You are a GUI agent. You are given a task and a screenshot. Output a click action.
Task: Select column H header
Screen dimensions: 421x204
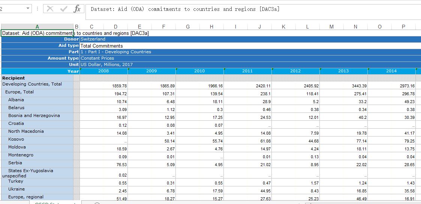[x=211, y=27]
